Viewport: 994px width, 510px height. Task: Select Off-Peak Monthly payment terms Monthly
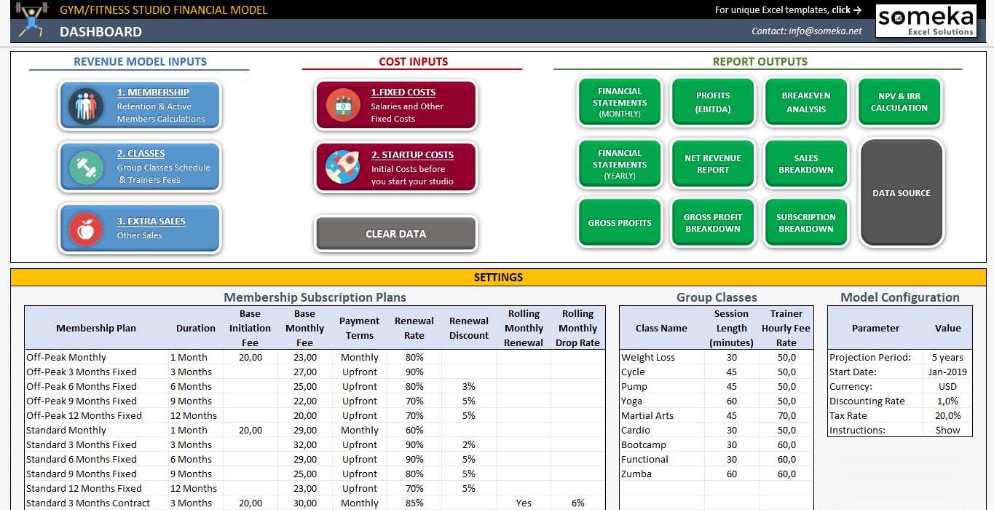pos(360,358)
